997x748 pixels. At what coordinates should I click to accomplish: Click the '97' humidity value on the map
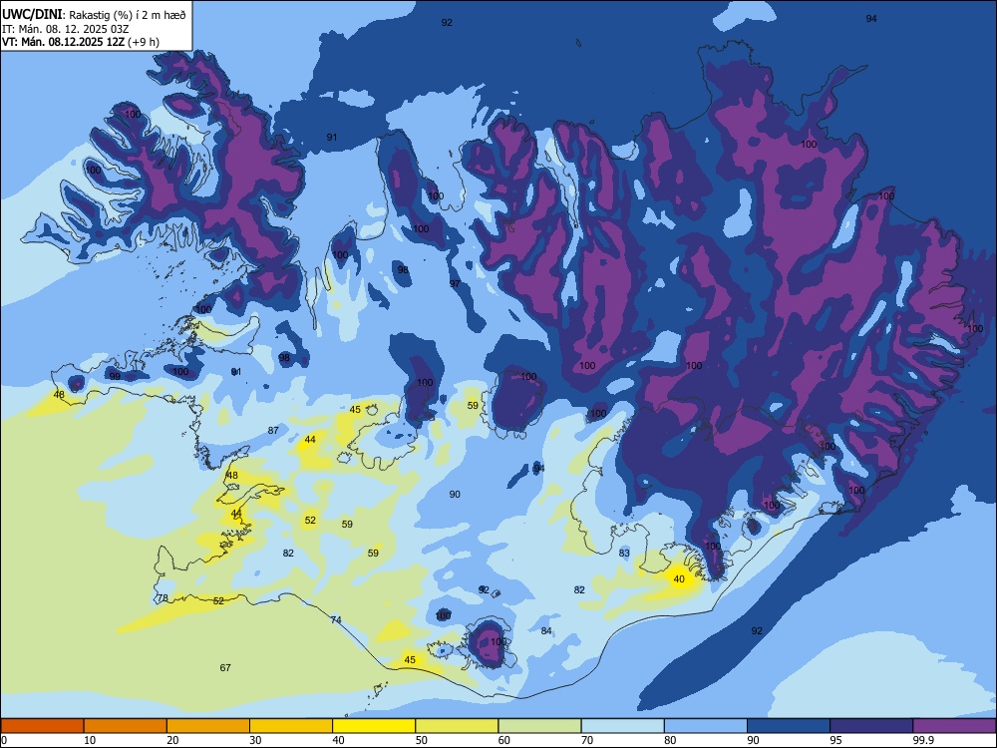(x=455, y=283)
